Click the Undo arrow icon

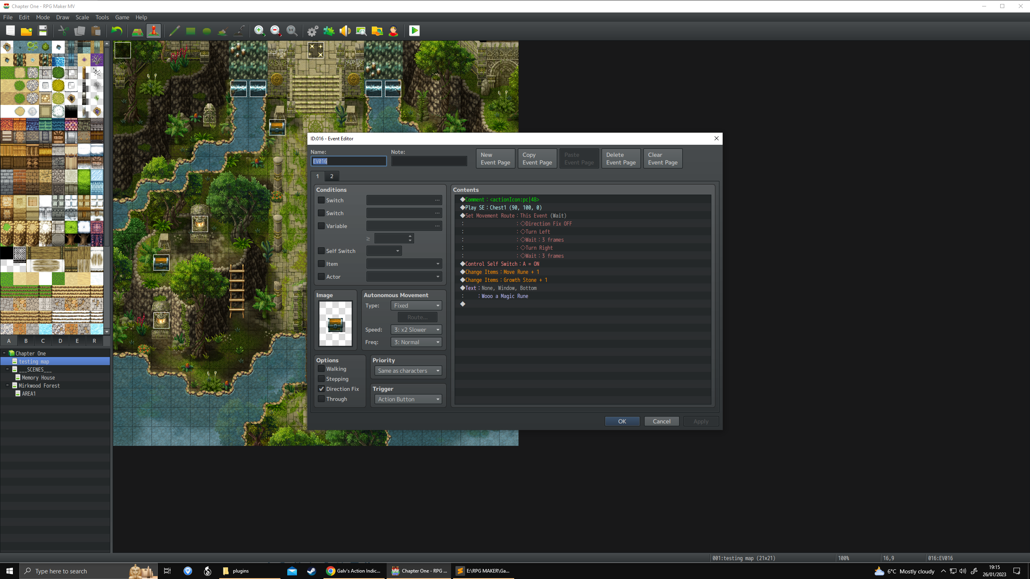[x=117, y=31]
